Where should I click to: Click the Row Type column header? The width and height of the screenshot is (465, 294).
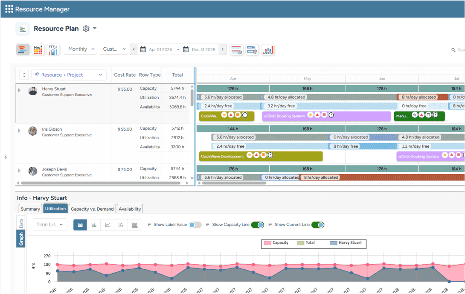(150, 75)
